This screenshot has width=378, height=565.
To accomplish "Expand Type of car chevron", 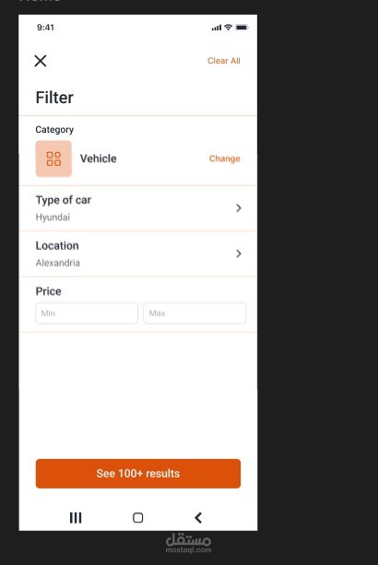I will click(x=239, y=208).
